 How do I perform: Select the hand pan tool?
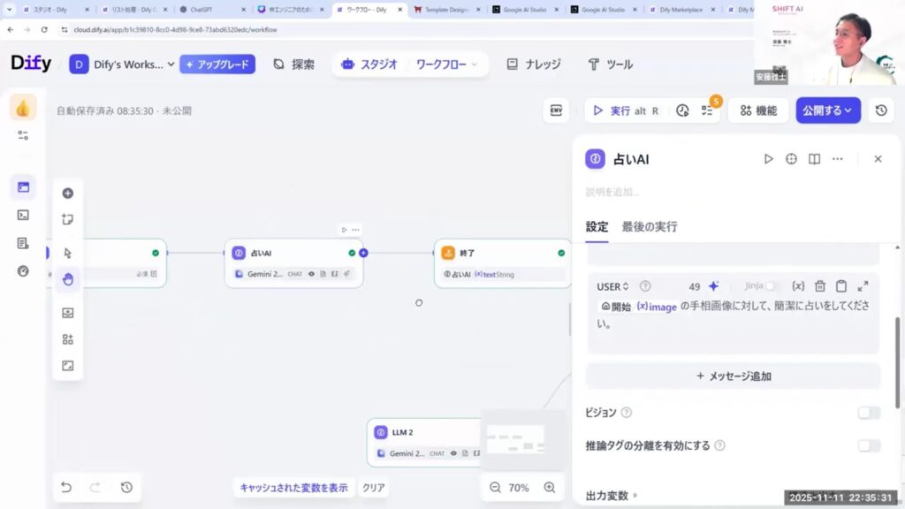tap(68, 280)
